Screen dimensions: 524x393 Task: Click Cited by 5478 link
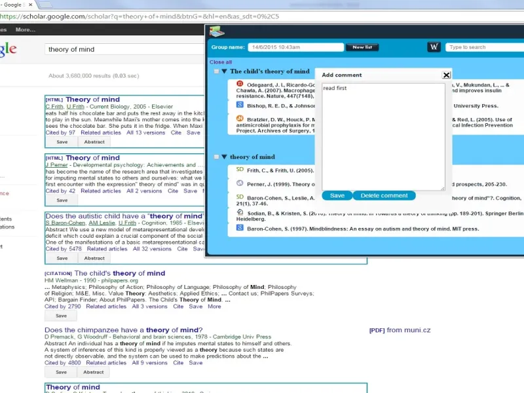(64, 249)
